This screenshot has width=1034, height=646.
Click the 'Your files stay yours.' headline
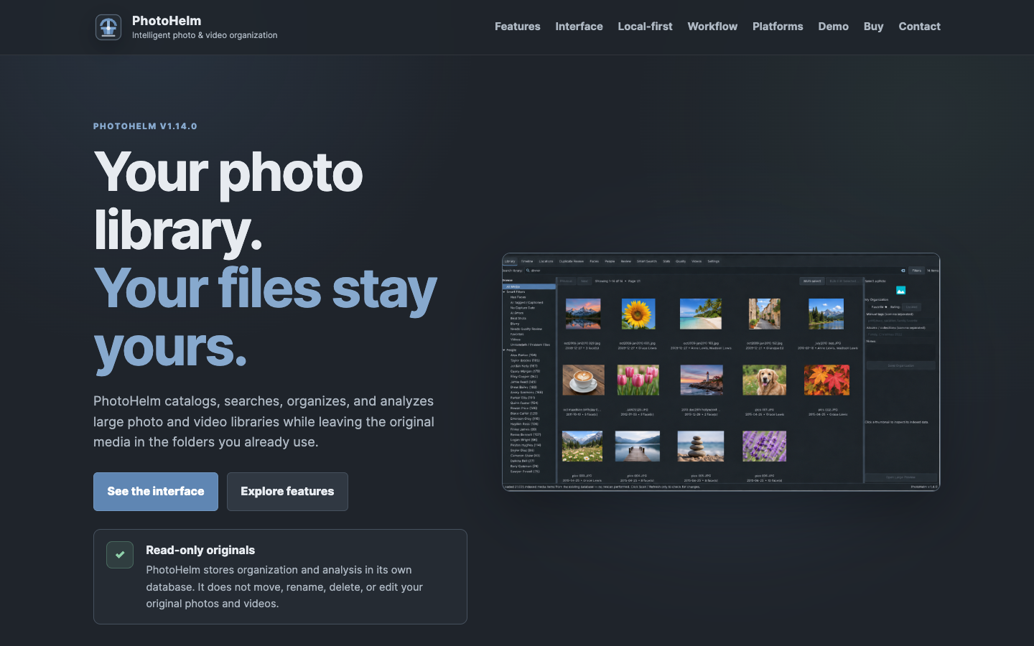pos(265,317)
